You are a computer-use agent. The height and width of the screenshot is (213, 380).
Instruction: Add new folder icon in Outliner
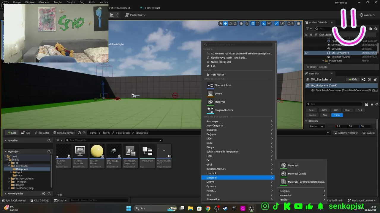click(x=371, y=29)
